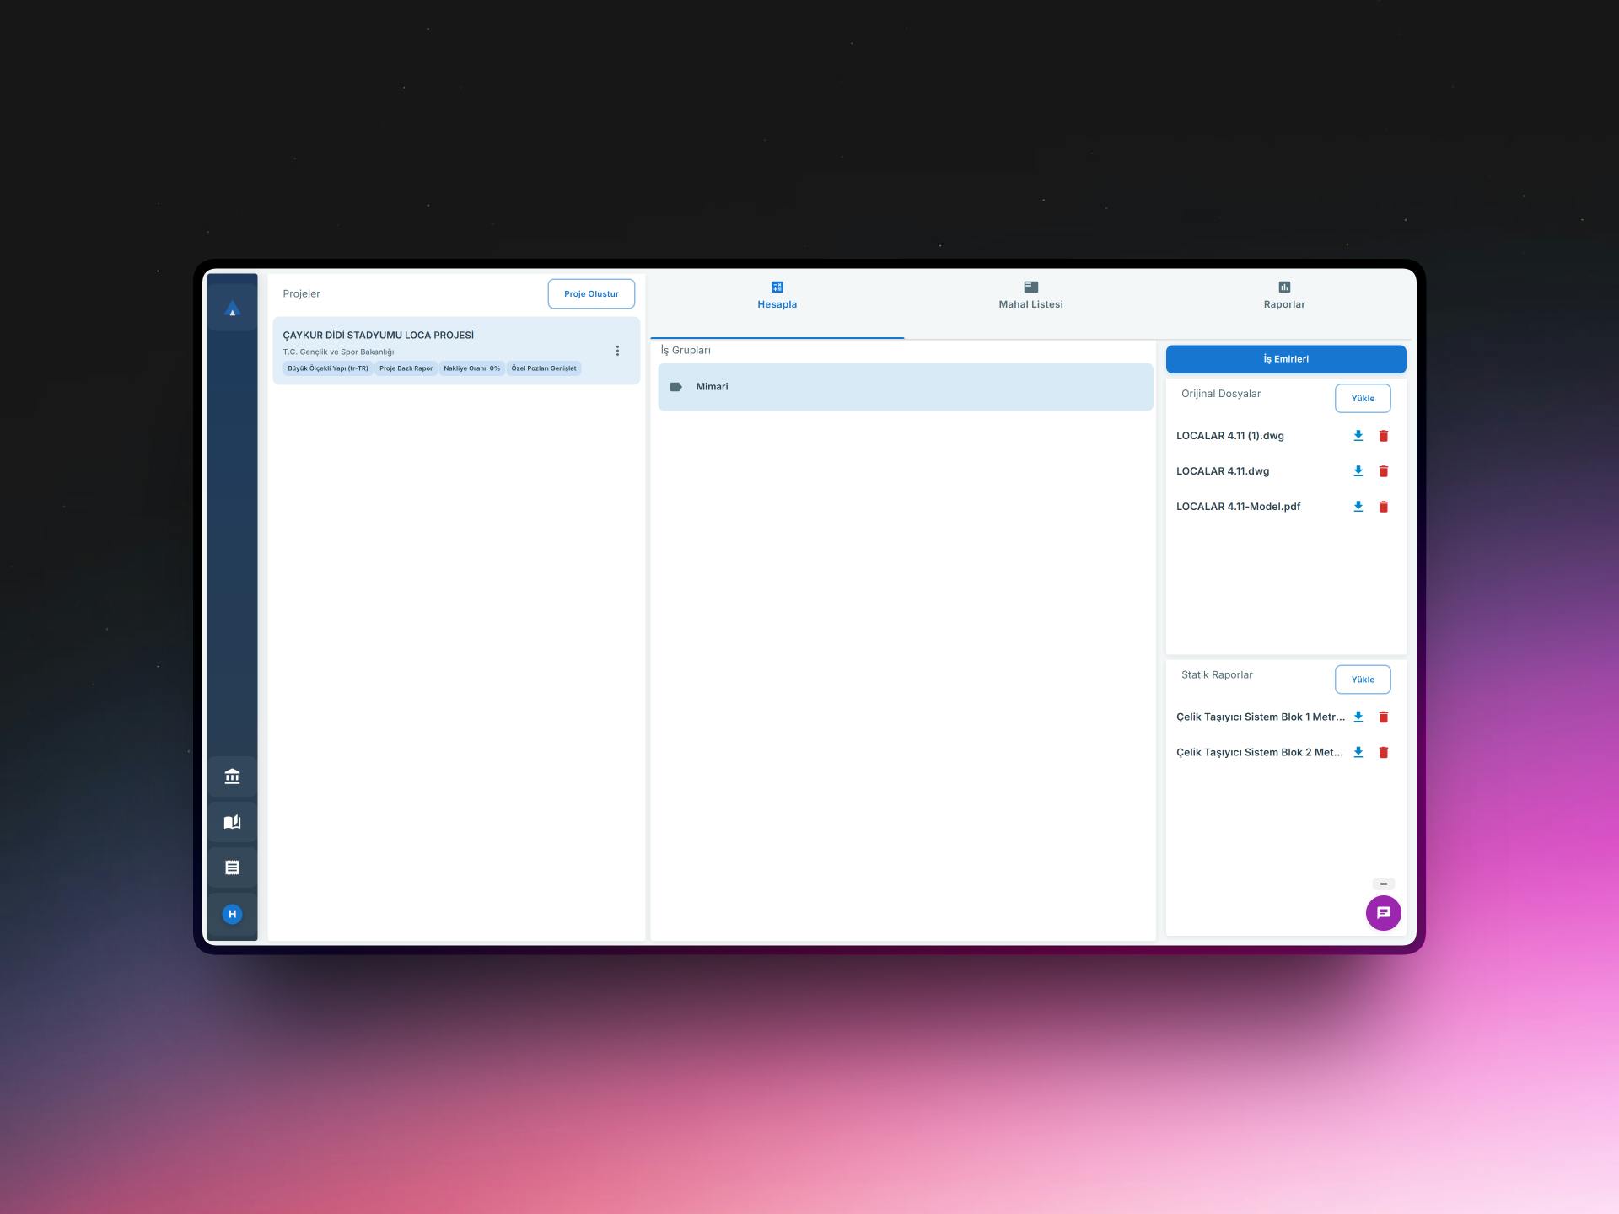Click the small drag handle above chat
1619x1214 pixels.
click(x=1383, y=884)
